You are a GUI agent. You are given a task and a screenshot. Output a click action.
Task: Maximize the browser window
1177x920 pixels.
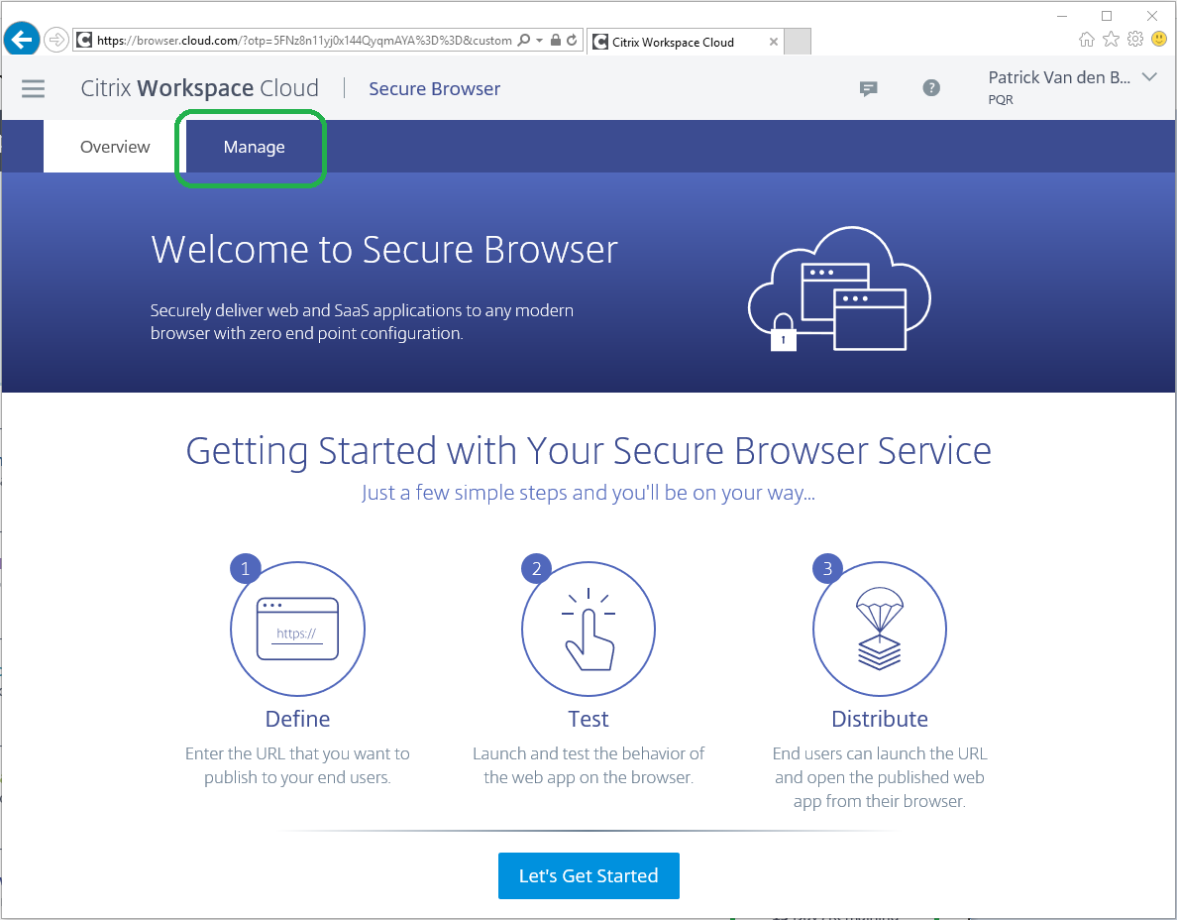1107,16
